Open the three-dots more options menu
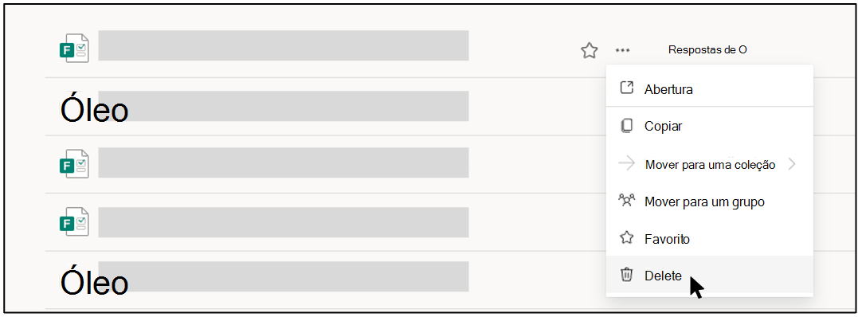Viewport: 858px width, 317px height. [622, 50]
